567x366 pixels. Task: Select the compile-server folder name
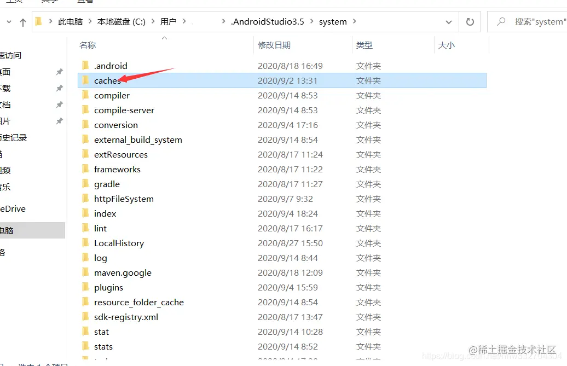coord(124,110)
